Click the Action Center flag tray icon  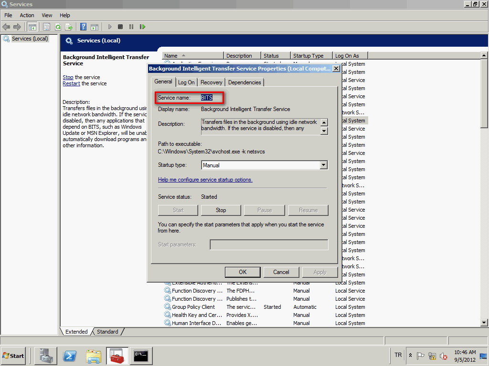(420, 356)
